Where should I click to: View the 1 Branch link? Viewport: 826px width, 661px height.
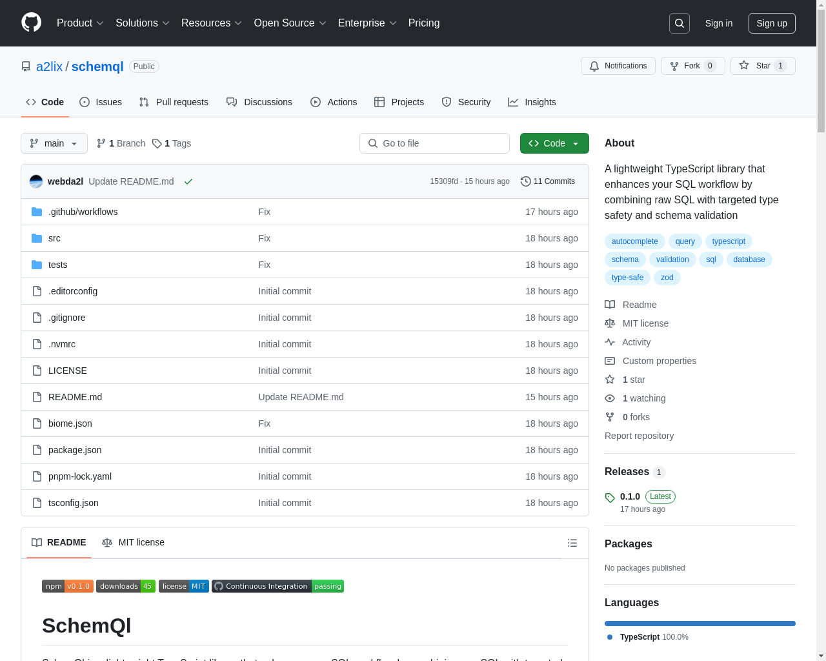coord(121,143)
